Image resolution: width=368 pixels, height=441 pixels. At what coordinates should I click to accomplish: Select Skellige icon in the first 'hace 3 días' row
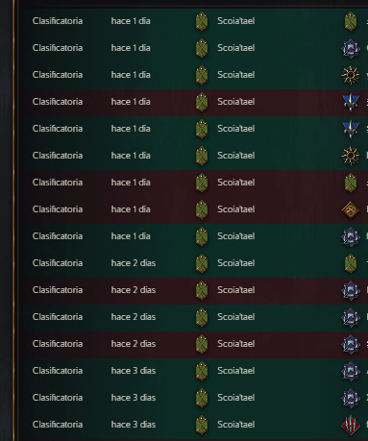[x=351, y=371]
